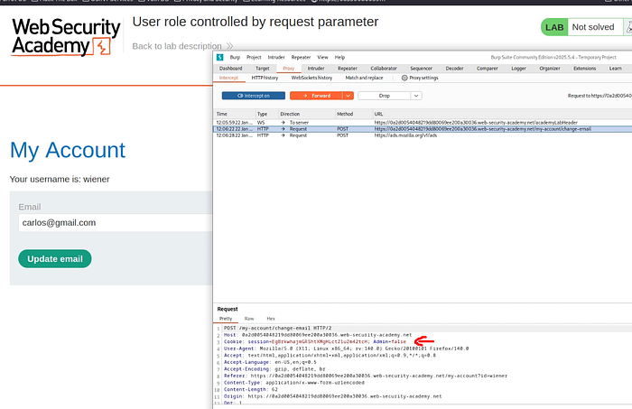Screen dimensions: 632x409
Task: Switch to the Comparer tab
Action: point(488,69)
